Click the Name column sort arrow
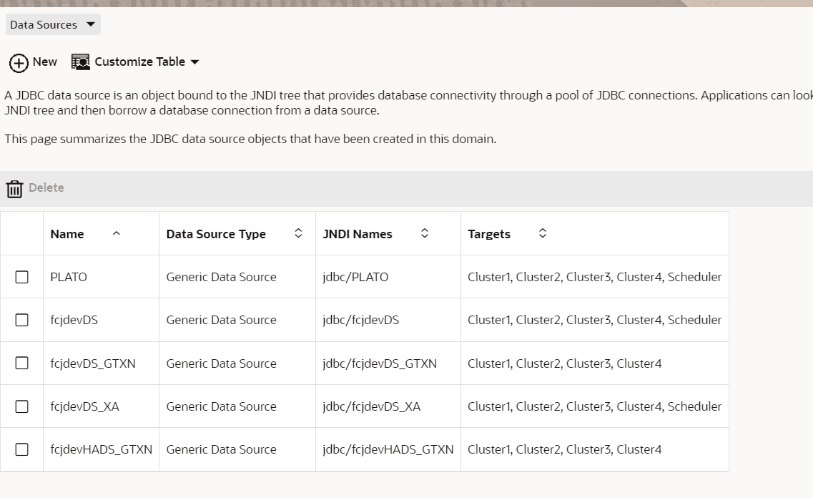 point(117,234)
